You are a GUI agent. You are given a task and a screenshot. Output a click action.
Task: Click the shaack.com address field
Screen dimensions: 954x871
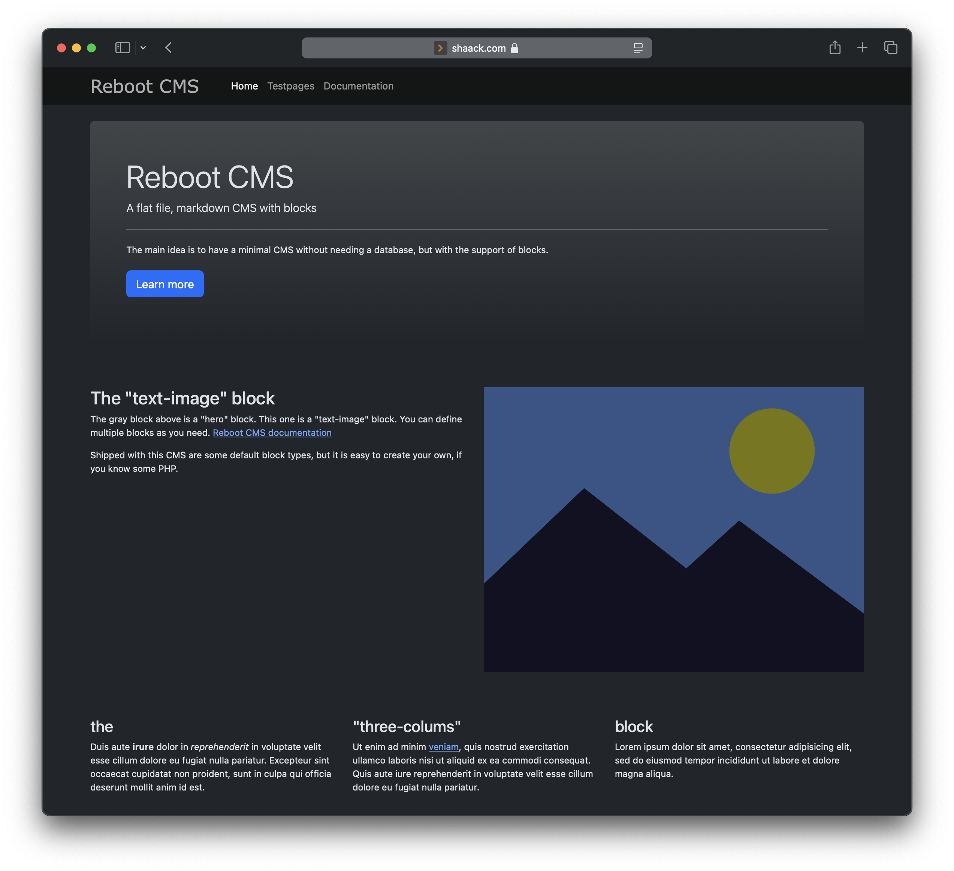478,48
